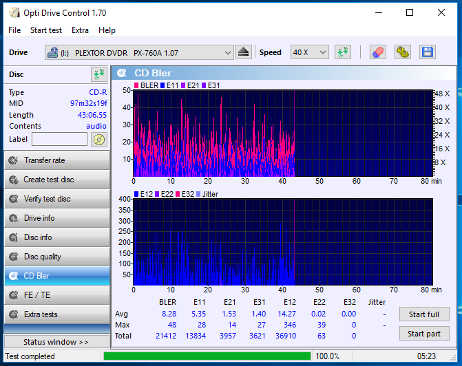Click the eject disc icon
Image resolution: width=462 pixels, height=366 pixels.
(244, 52)
